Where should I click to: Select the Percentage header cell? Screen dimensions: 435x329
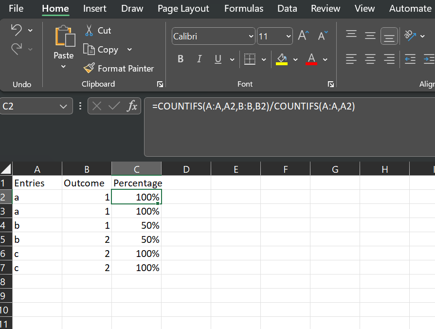(137, 183)
